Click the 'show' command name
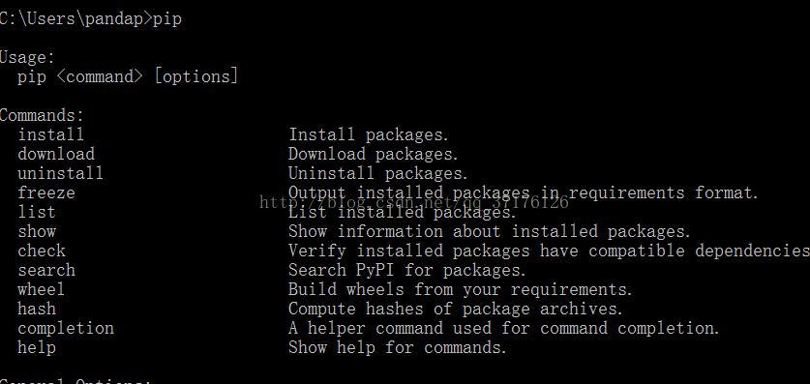Screen dimensions: 810x384 [37, 231]
